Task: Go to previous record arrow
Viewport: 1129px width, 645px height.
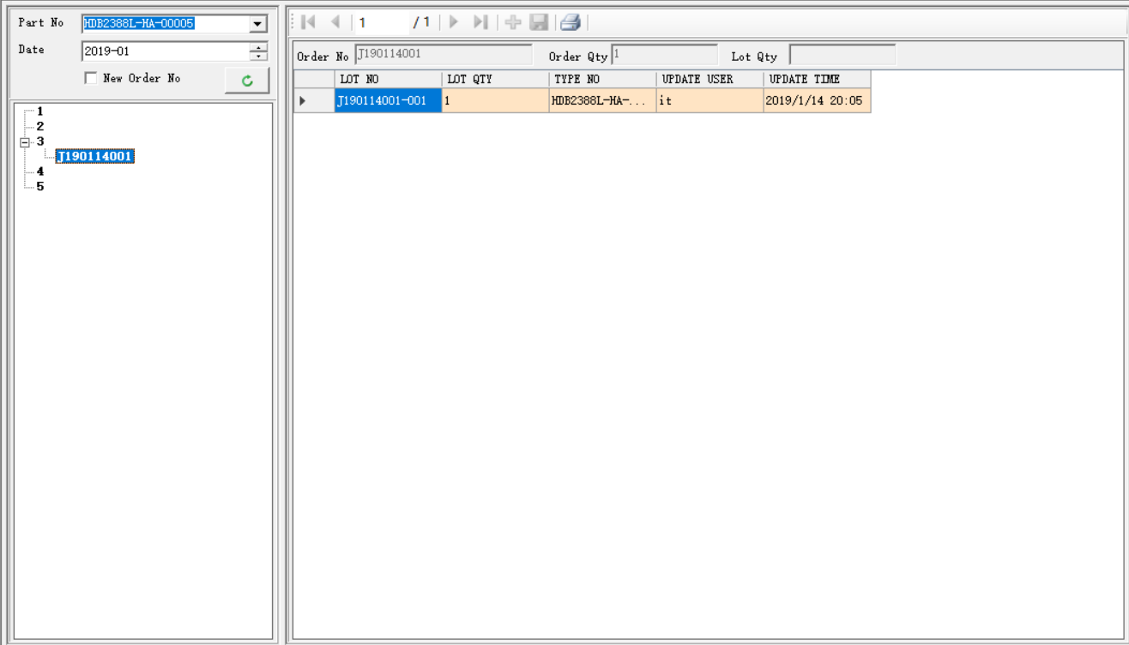Action: [x=335, y=22]
